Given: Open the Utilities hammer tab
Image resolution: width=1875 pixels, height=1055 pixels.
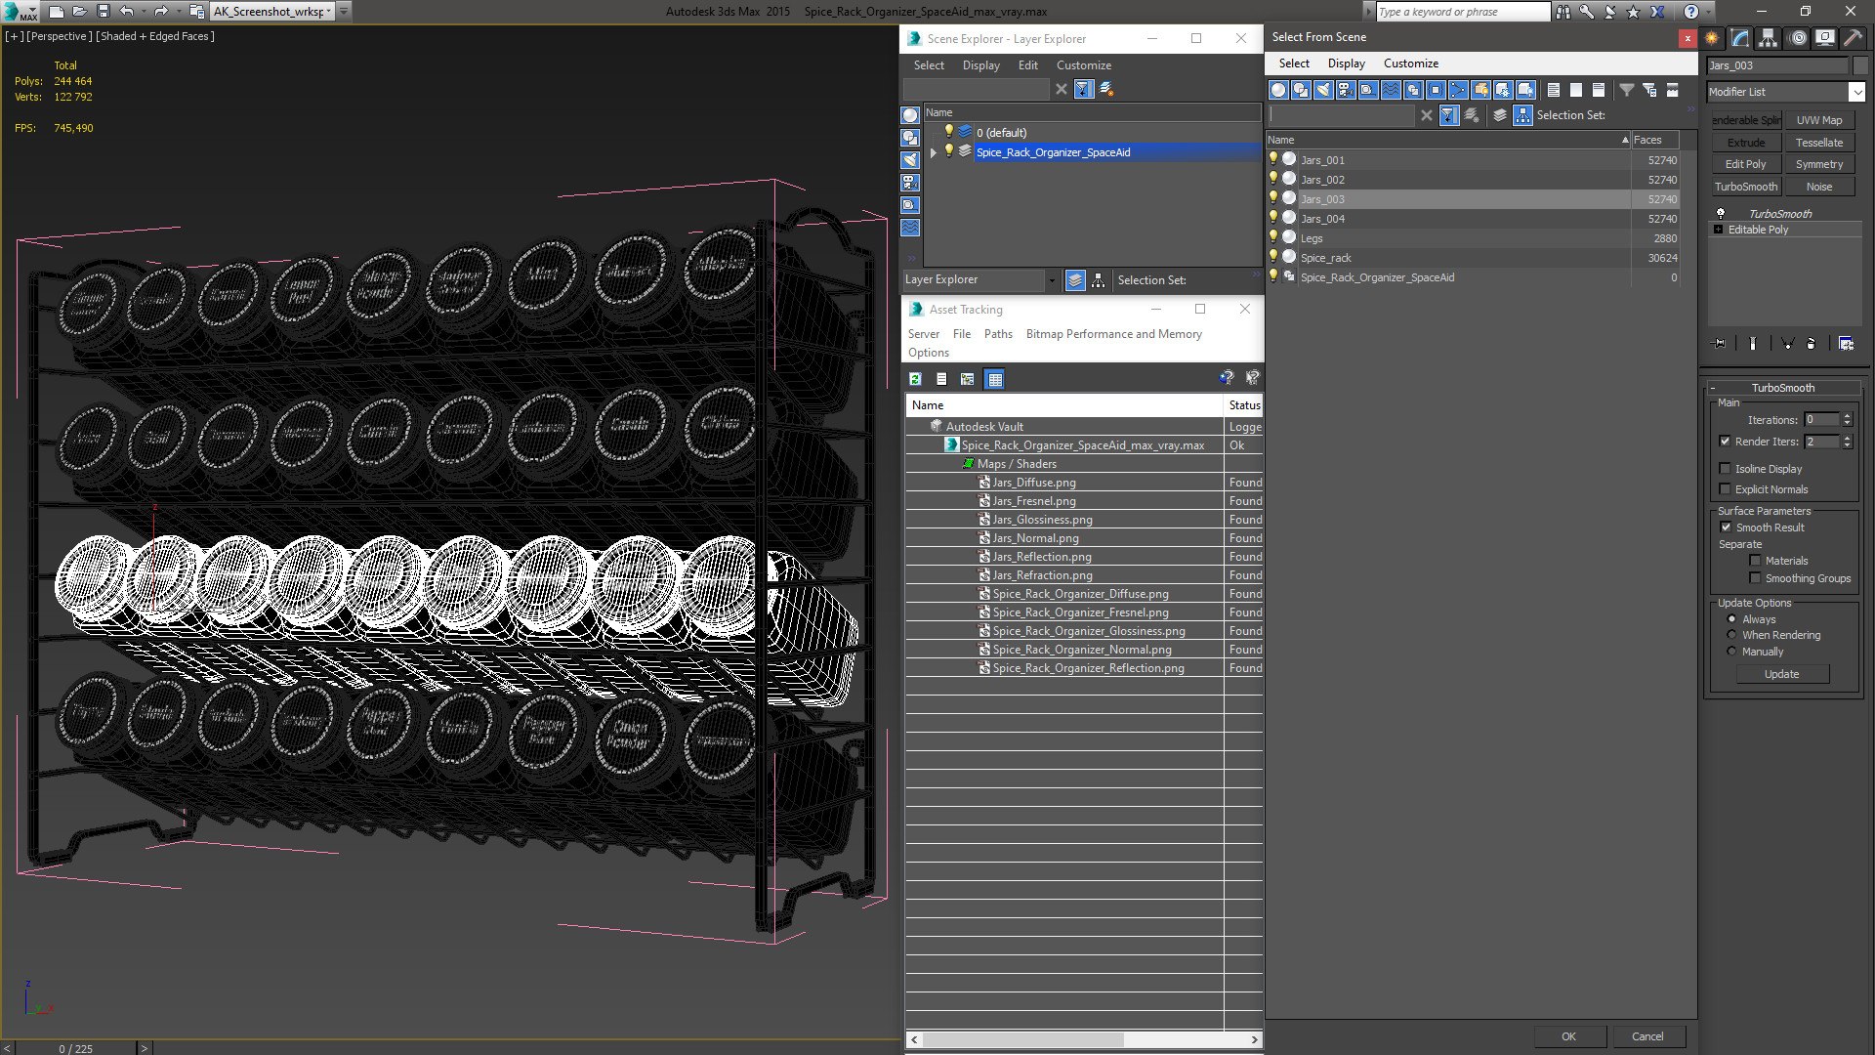Looking at the screenshot, I should coord(1853,38).
